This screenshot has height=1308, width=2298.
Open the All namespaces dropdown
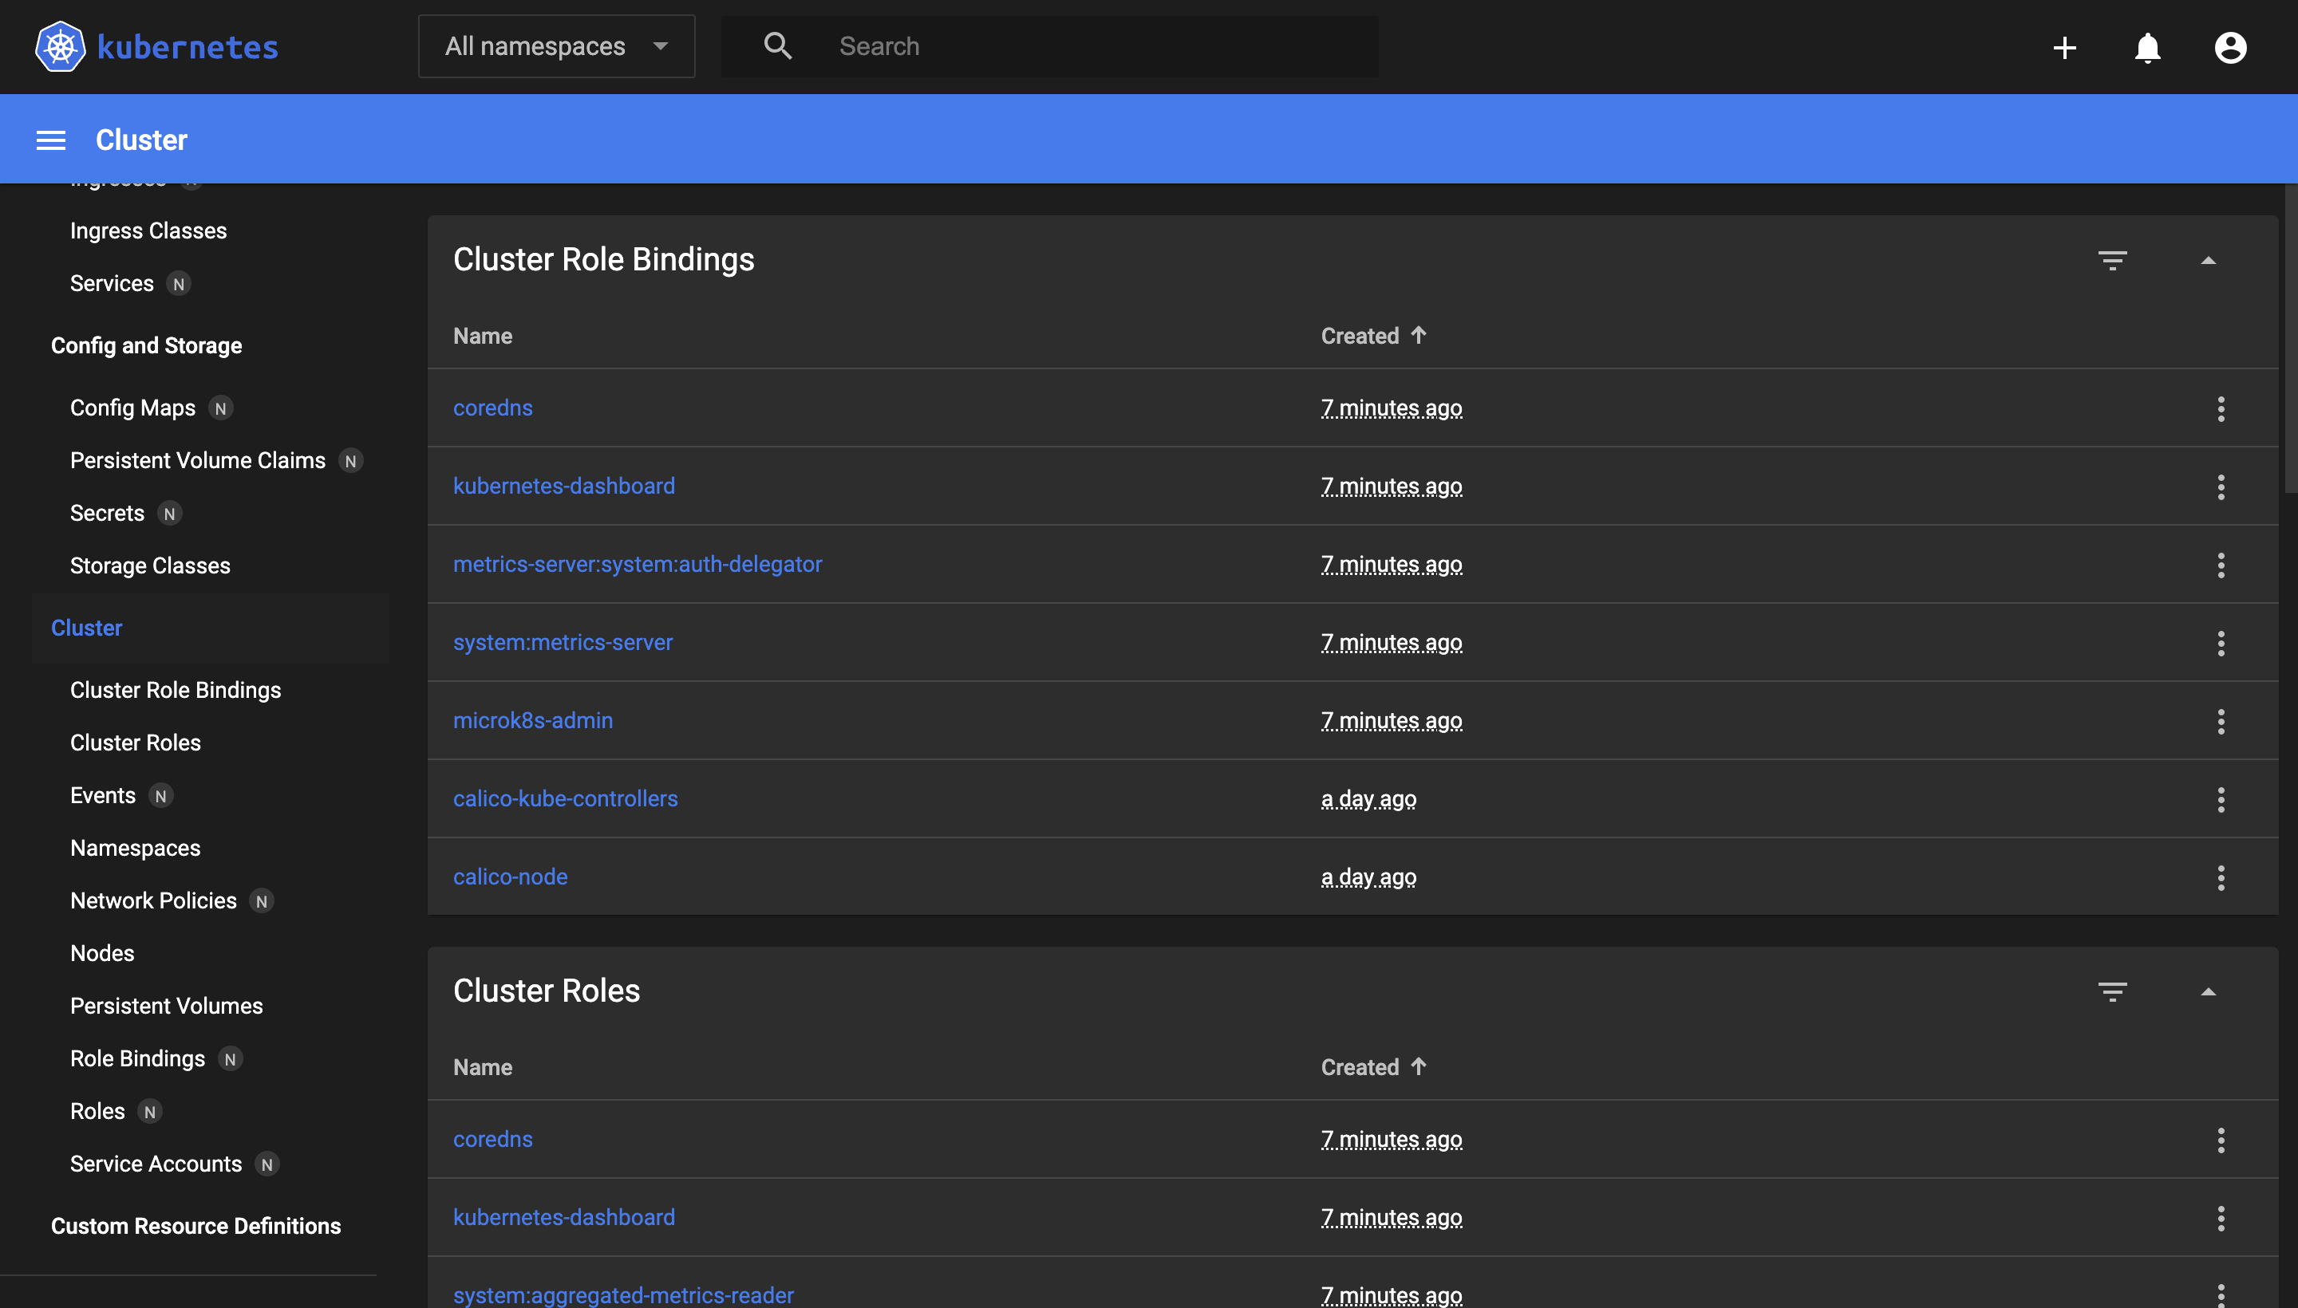click(x=556, y=45)
